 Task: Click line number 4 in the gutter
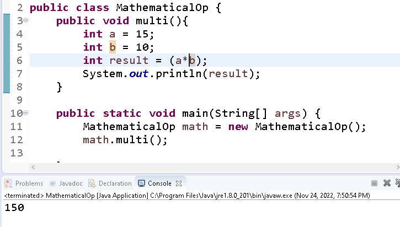coord(19,34)
